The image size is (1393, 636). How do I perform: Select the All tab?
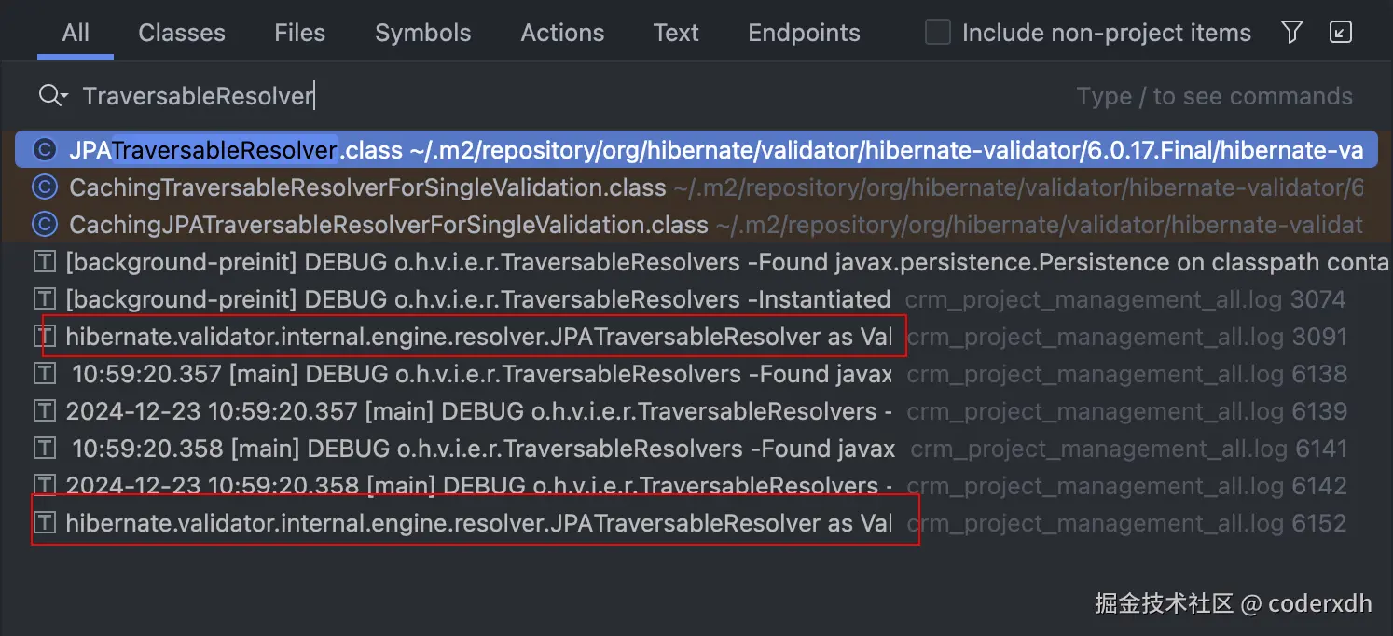[76, 33]
